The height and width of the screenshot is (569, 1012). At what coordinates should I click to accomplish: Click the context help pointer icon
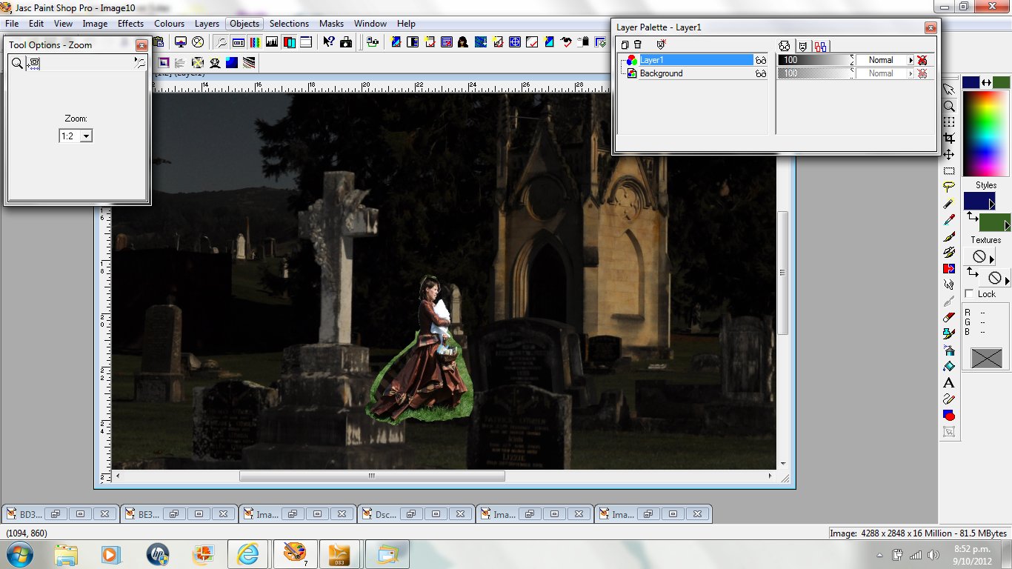click(x=329, y=42)
